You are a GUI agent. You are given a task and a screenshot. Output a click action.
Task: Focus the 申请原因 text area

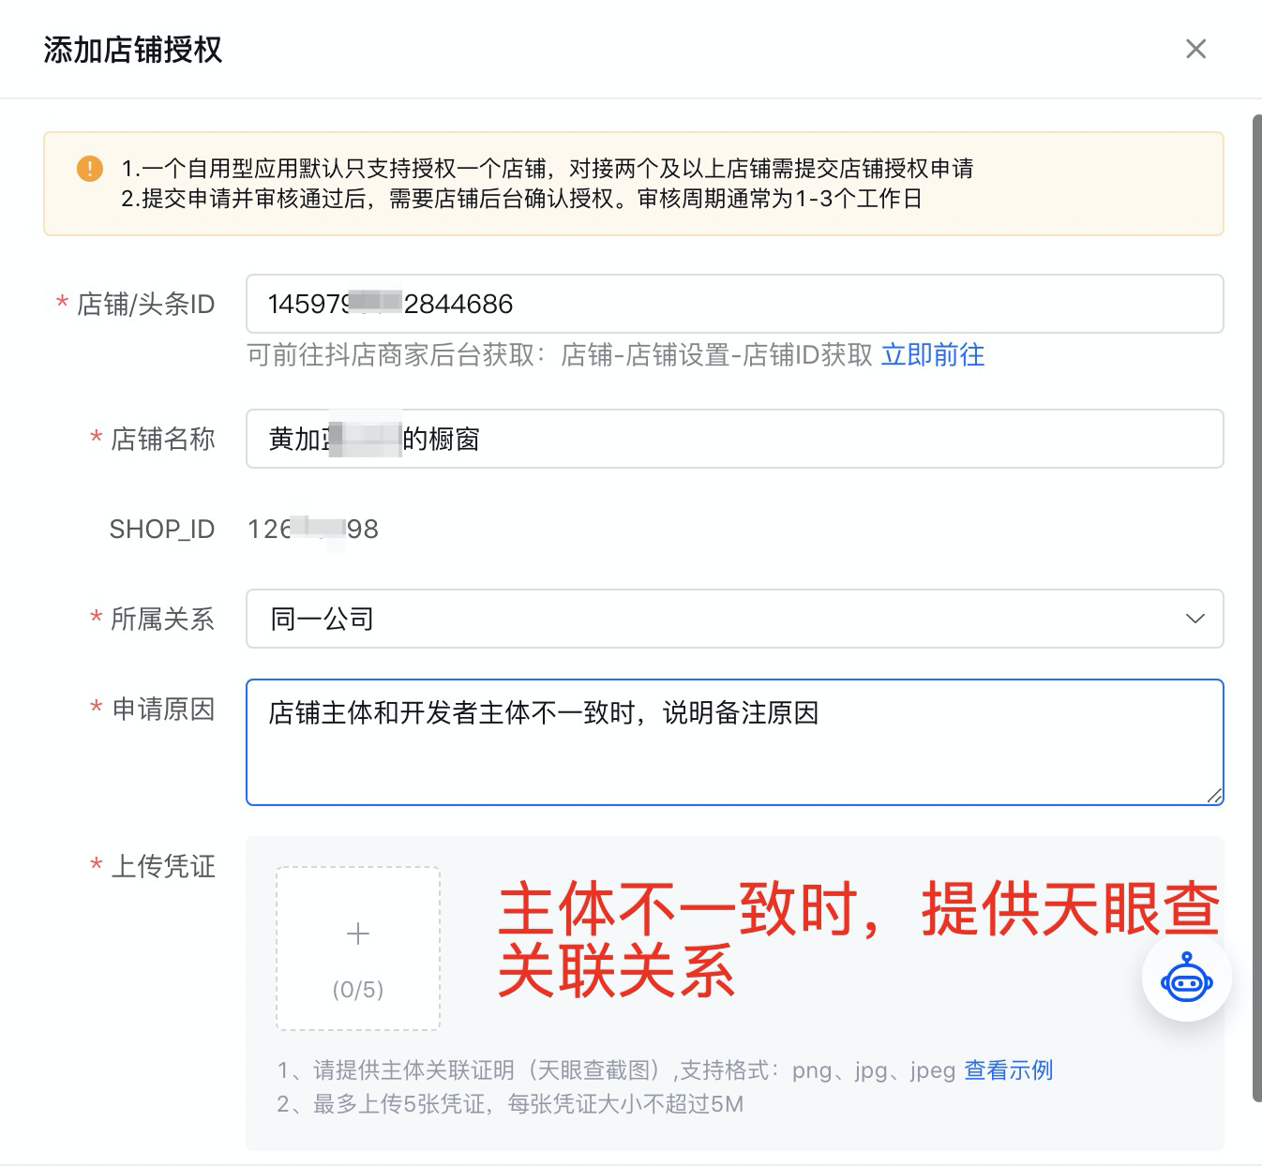[734, 742]
